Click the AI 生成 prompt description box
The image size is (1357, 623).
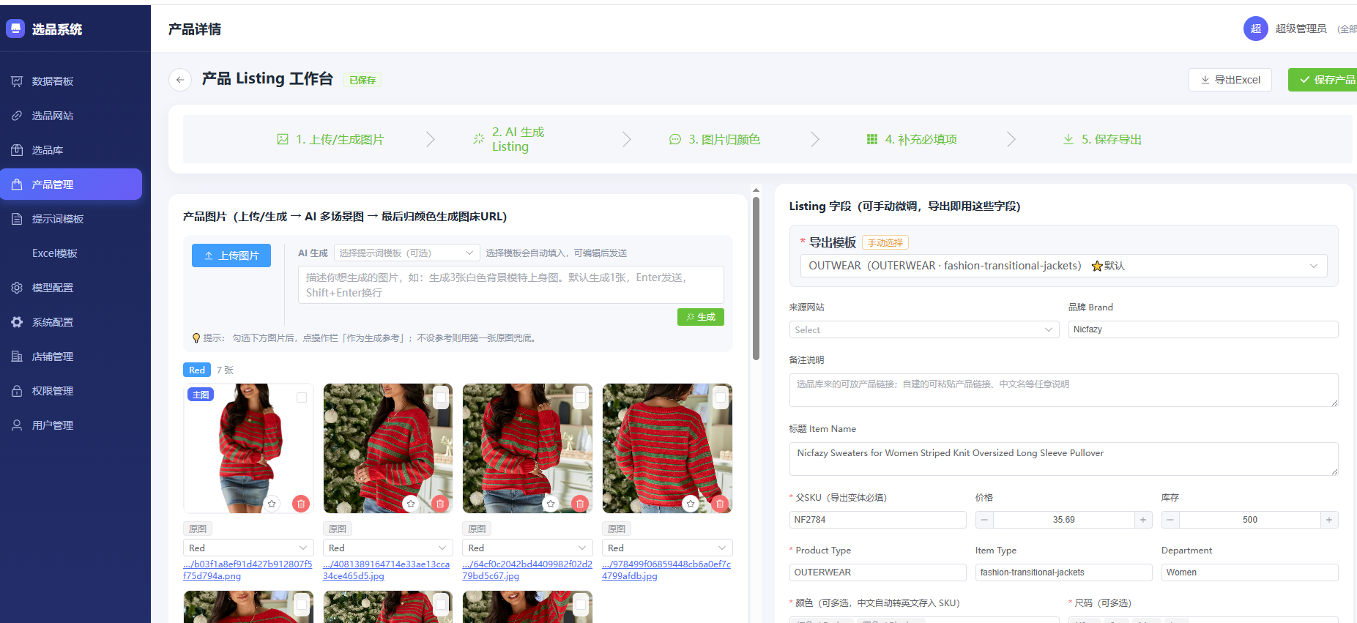(x=511, y=285)
